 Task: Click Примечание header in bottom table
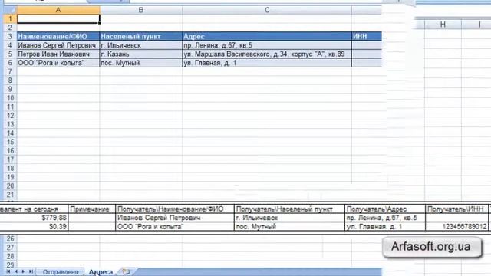92,209
